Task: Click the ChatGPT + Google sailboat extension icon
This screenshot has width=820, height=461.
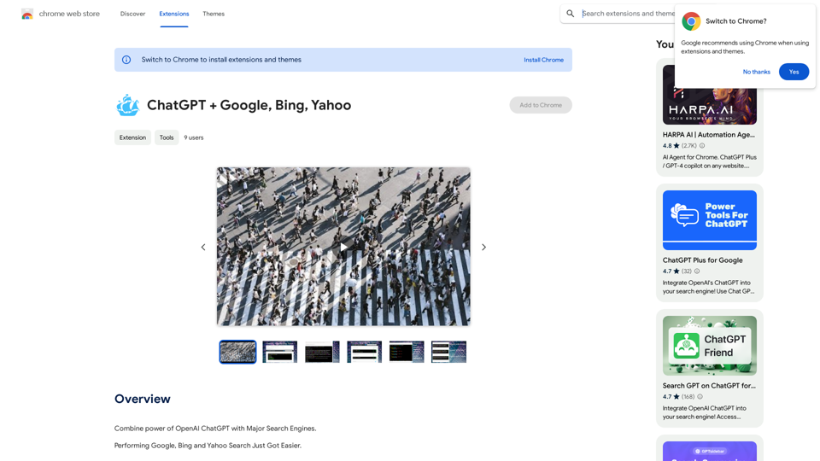Action: click(127, 105)
